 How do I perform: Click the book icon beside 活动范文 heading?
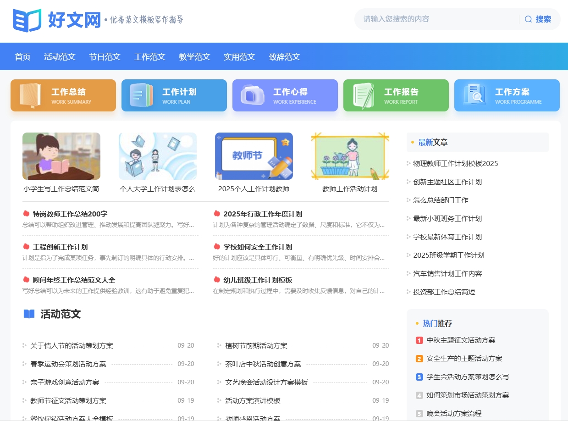[28, 314]
